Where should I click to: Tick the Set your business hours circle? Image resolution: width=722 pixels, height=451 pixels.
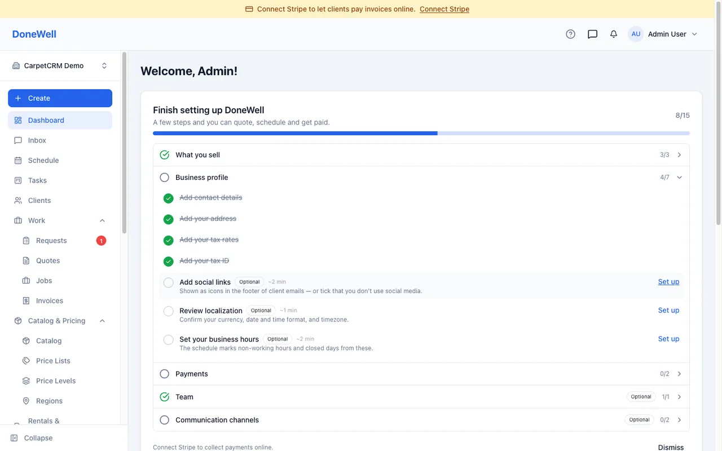[x=169, y=340]
